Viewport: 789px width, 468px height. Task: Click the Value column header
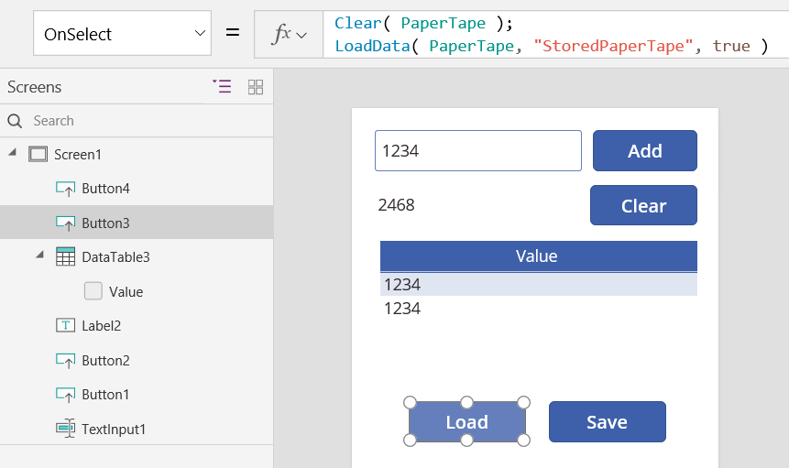tap(538, 256)
